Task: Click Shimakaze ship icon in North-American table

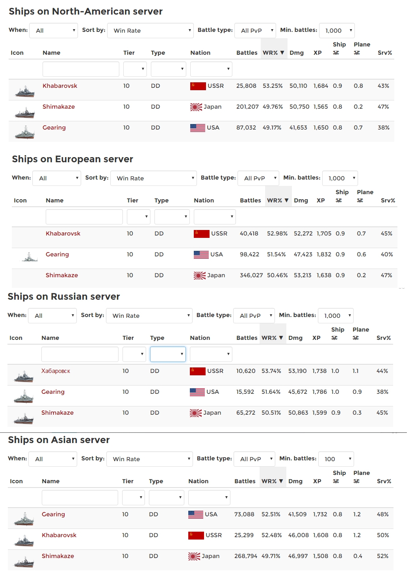Action: point(25,113)
